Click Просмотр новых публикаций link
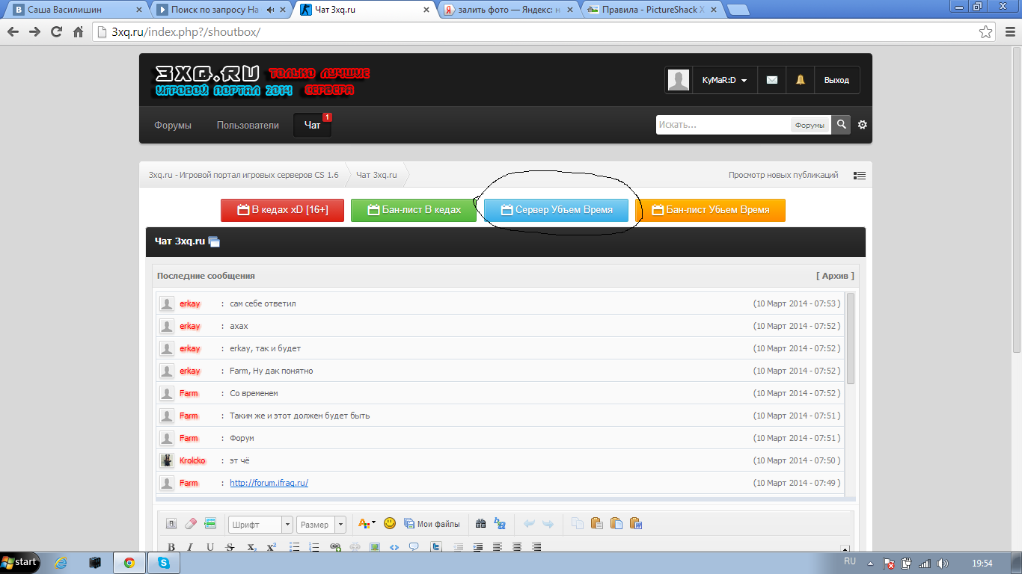 [x=783, y=176]
